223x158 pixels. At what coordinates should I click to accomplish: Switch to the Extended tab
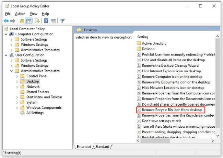pyautogui.click(x=84, y=147)
